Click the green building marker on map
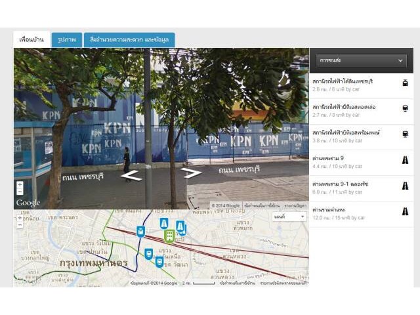Image resolution: width=420 pixels, height=315 pixels. [169, 236]
